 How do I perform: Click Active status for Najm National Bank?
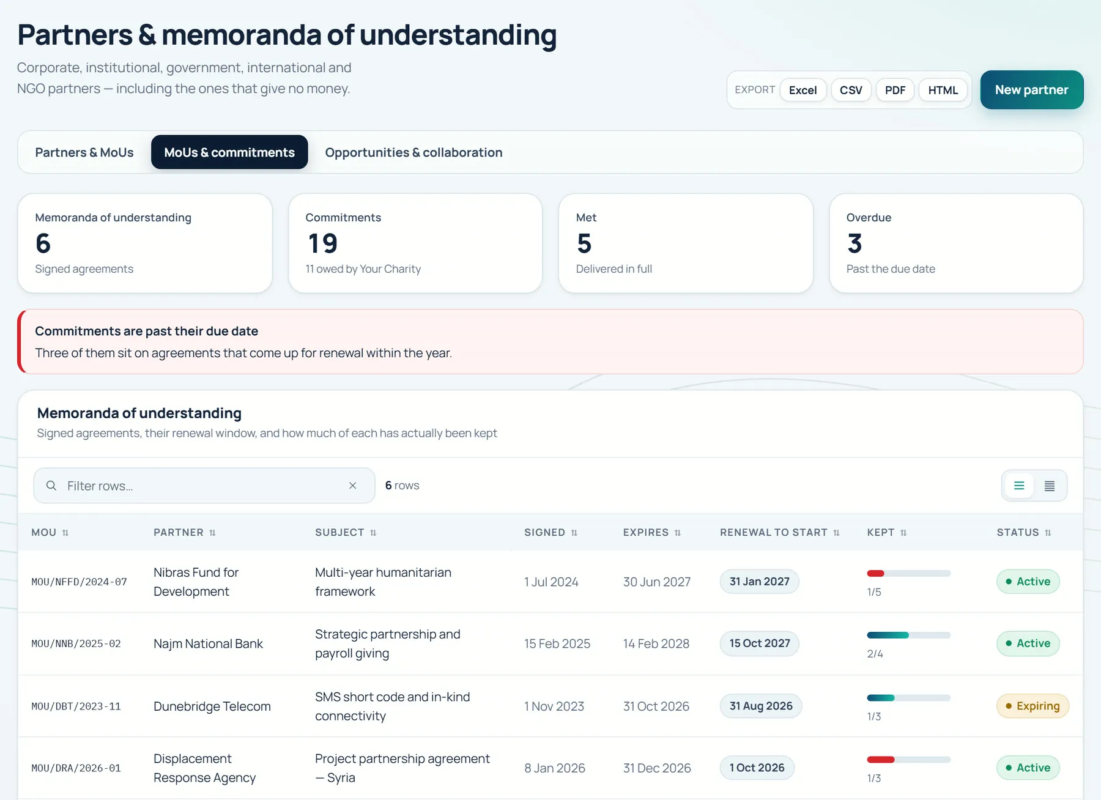[1028, 643]
